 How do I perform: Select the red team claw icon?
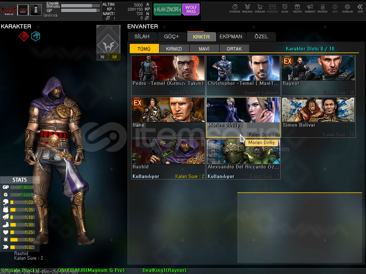24,36
